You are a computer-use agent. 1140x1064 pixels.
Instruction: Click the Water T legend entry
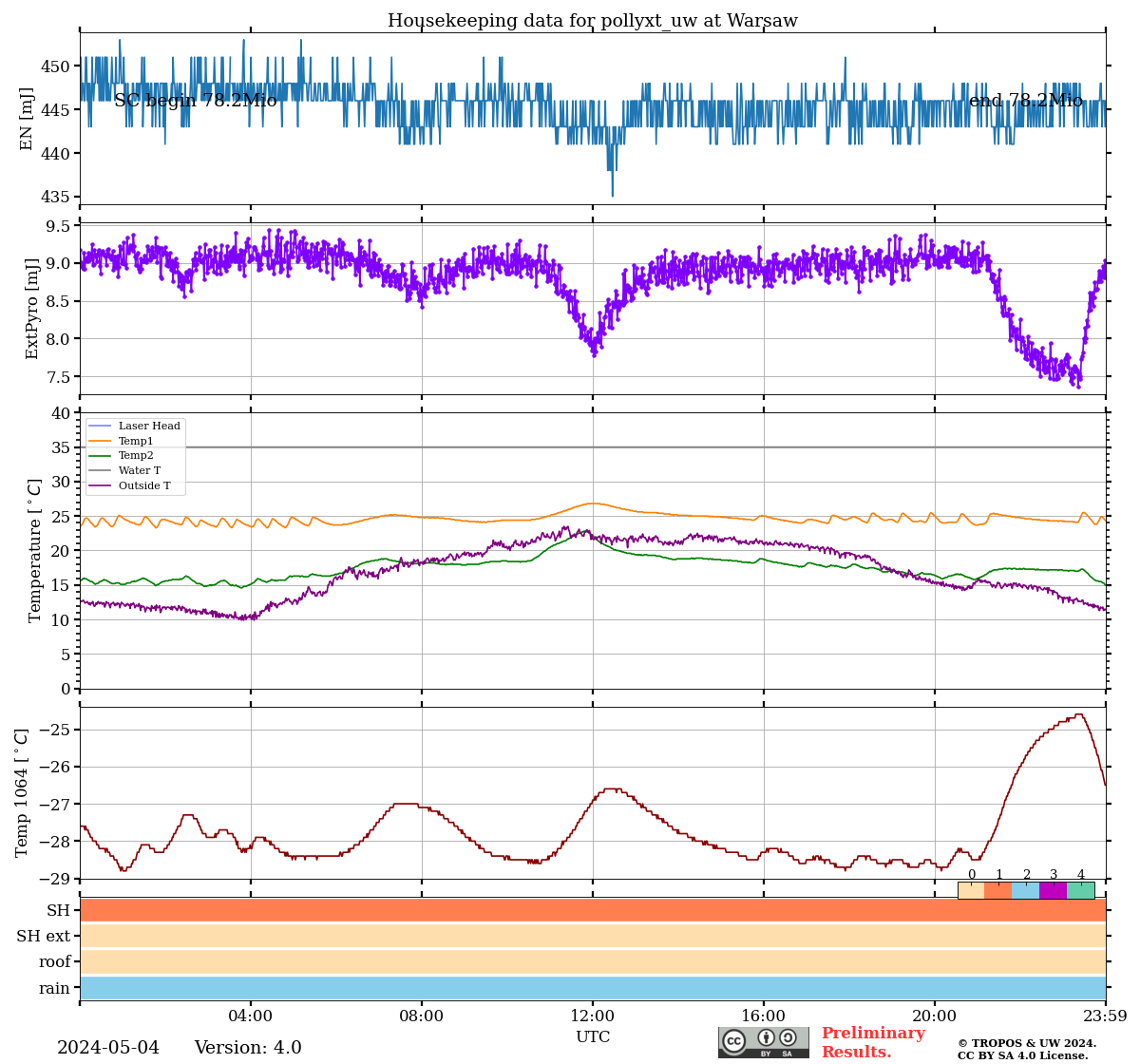(124, 470)
